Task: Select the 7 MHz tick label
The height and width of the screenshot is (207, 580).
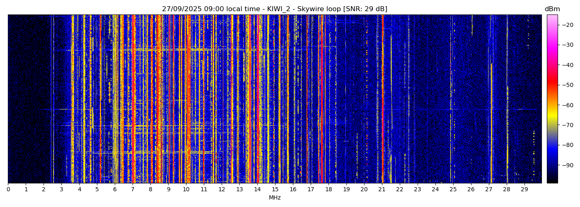Action: click(x=133, y=189)
